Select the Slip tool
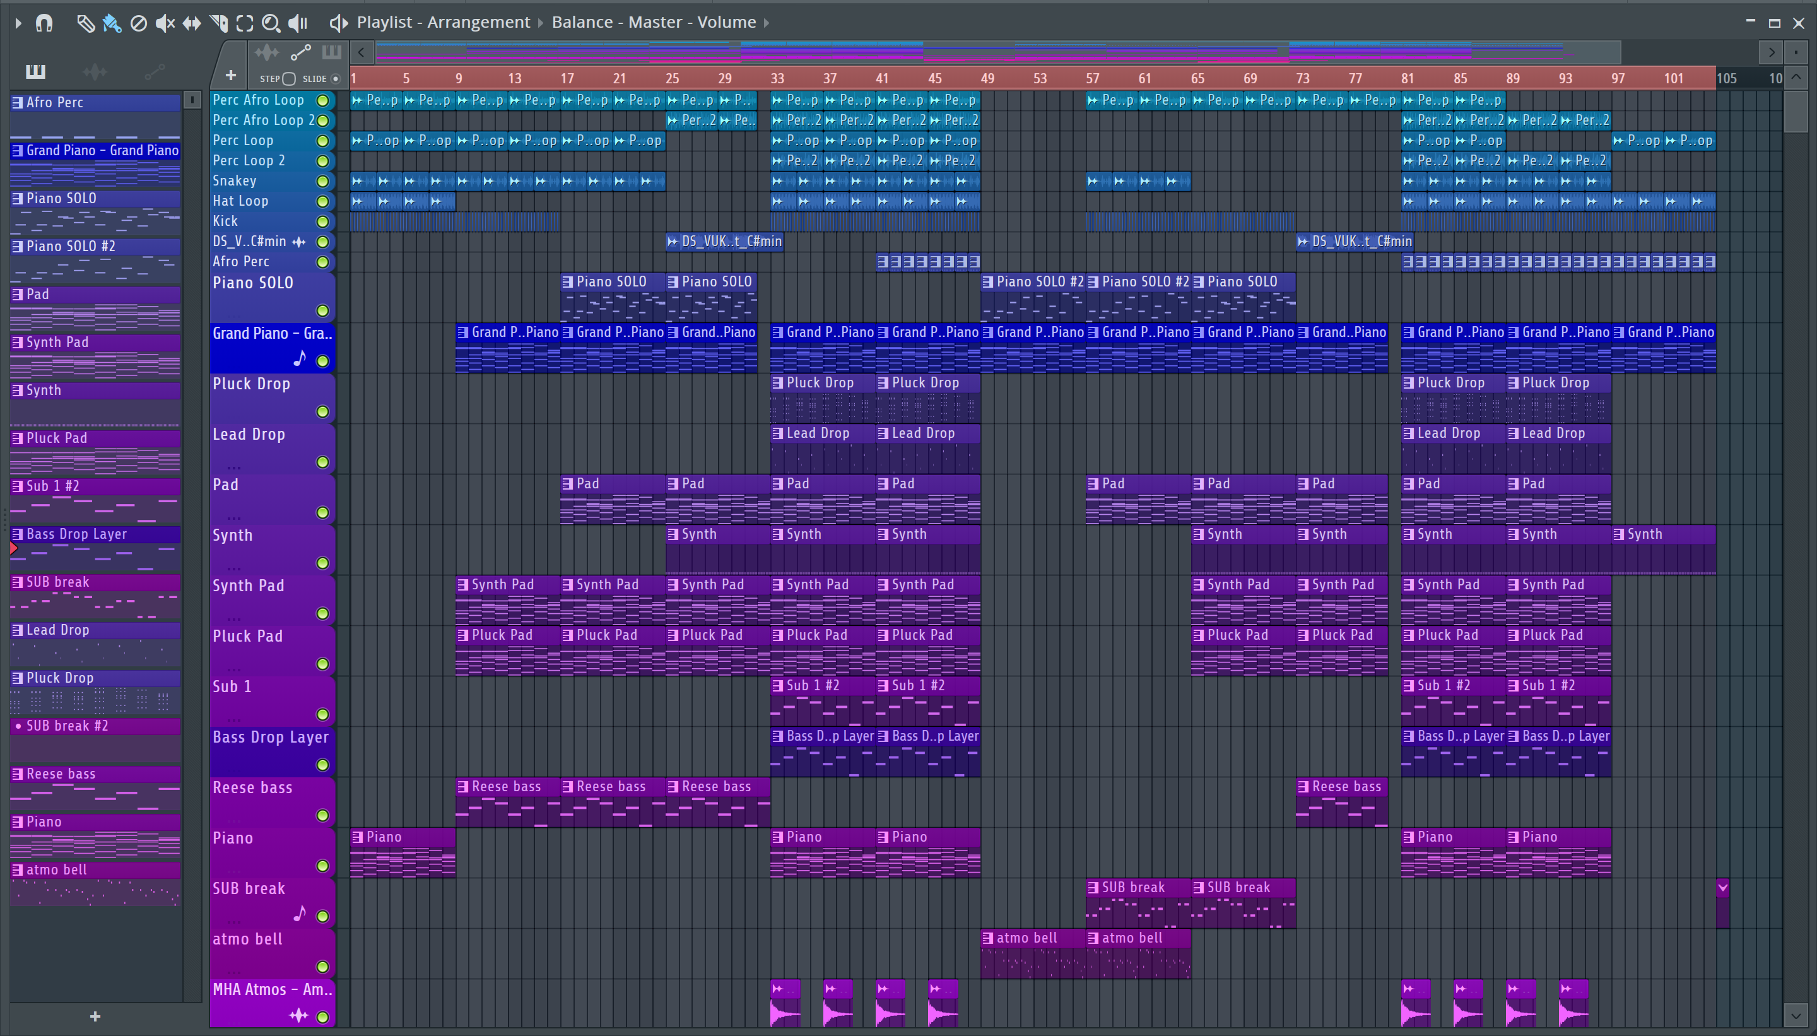 (x=191, y=23)
